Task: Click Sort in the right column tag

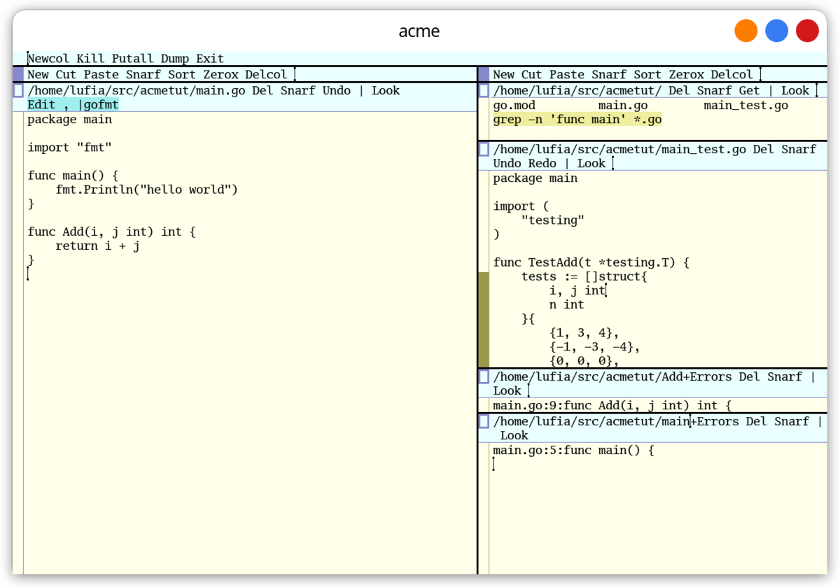Action: pyautogui.click(x=647, y=74)
